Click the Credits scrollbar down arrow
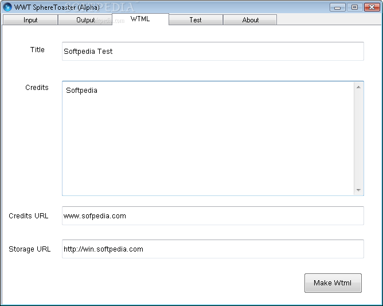 pos(358,190)
